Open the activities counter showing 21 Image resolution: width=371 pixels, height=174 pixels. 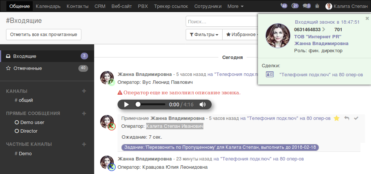tap(295, 6)
